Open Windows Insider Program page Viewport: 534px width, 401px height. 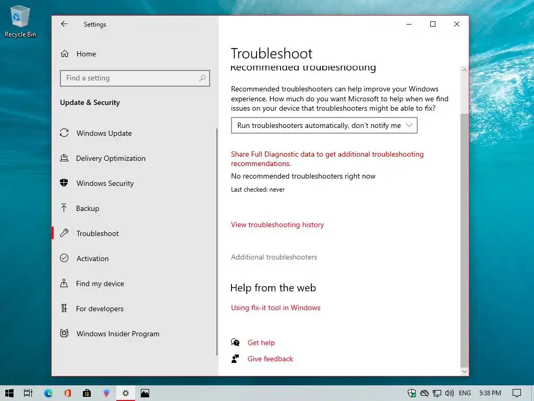coord(117,334)
